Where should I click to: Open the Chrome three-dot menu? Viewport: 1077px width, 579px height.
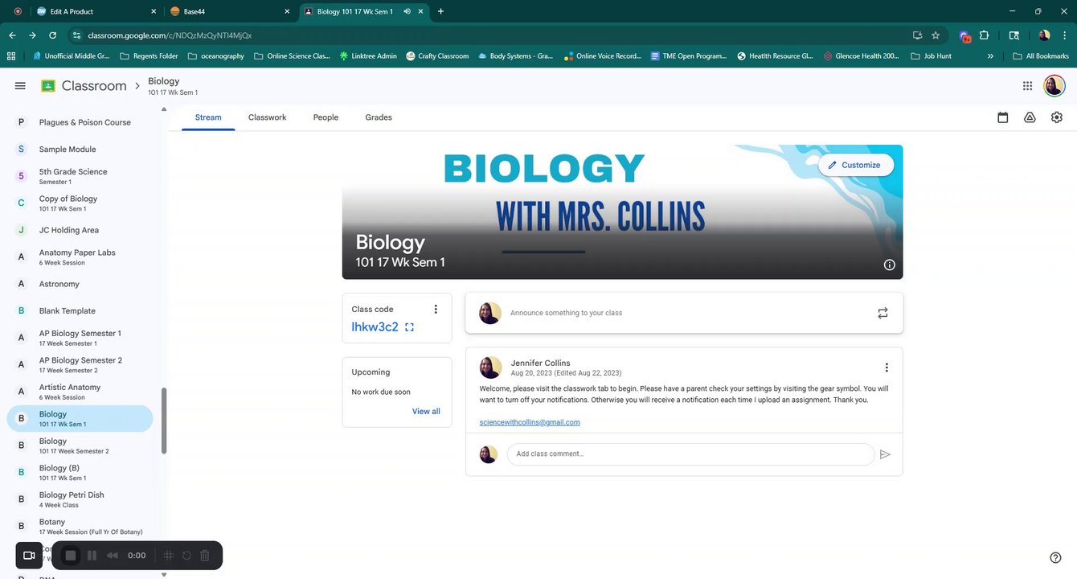click(x=1065, y=35)
